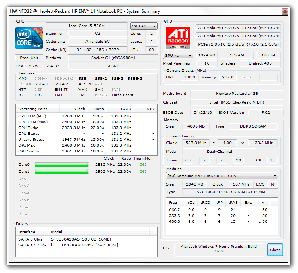Click the Stepping value C2
Screen dimensions: 298x273
[x=97, y=34]
